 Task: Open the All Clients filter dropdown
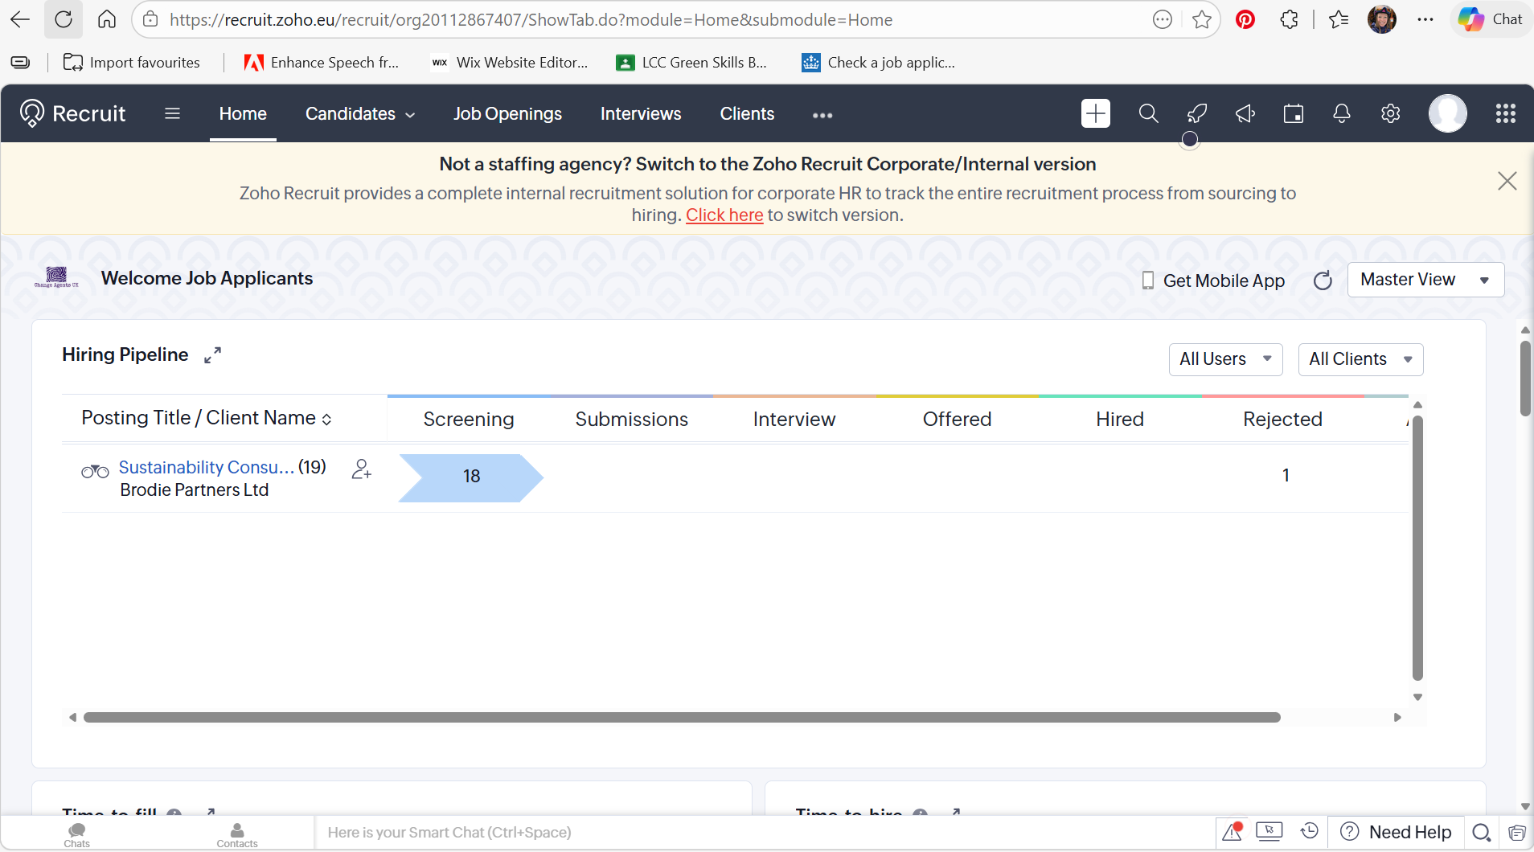point(1360,359)
